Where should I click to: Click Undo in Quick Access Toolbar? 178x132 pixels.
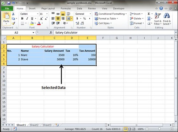point(13,3)
